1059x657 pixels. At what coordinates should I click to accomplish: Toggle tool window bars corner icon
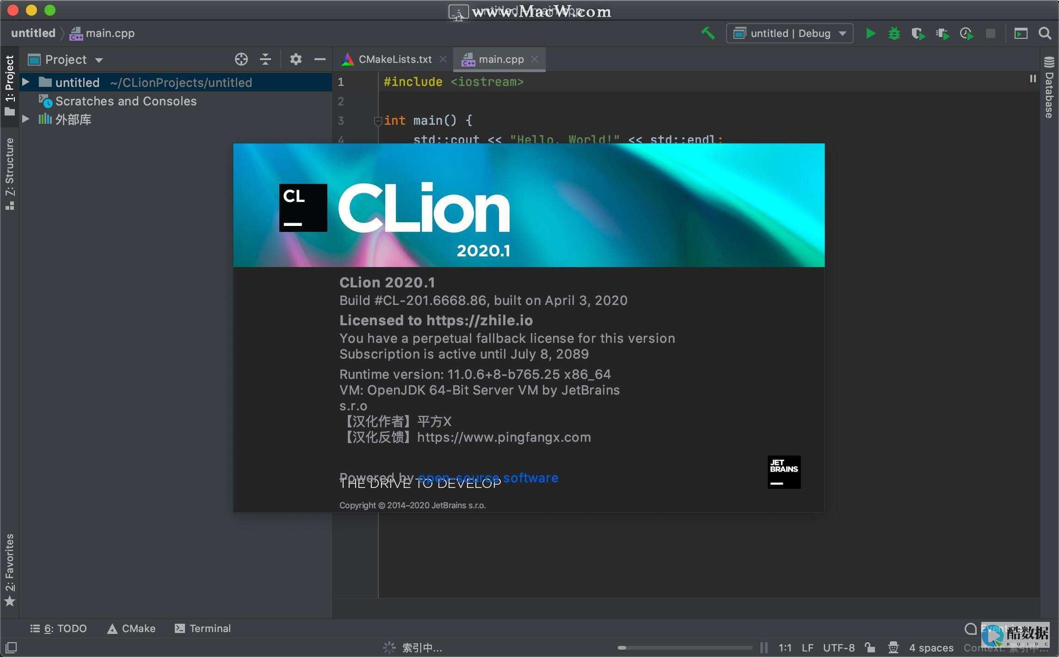[11, 647]
